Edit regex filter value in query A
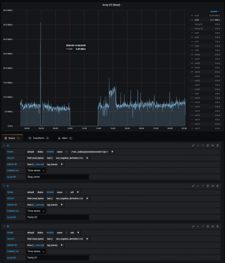225x263 pixels. pos(90,151)
